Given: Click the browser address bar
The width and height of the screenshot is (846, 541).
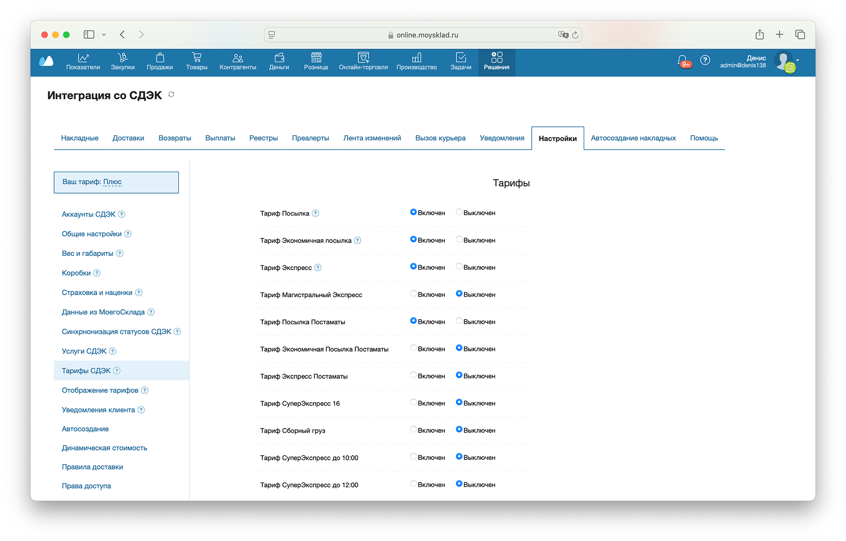Looking at the screenshot, I should pyautogui.click(x=423, y=35).
